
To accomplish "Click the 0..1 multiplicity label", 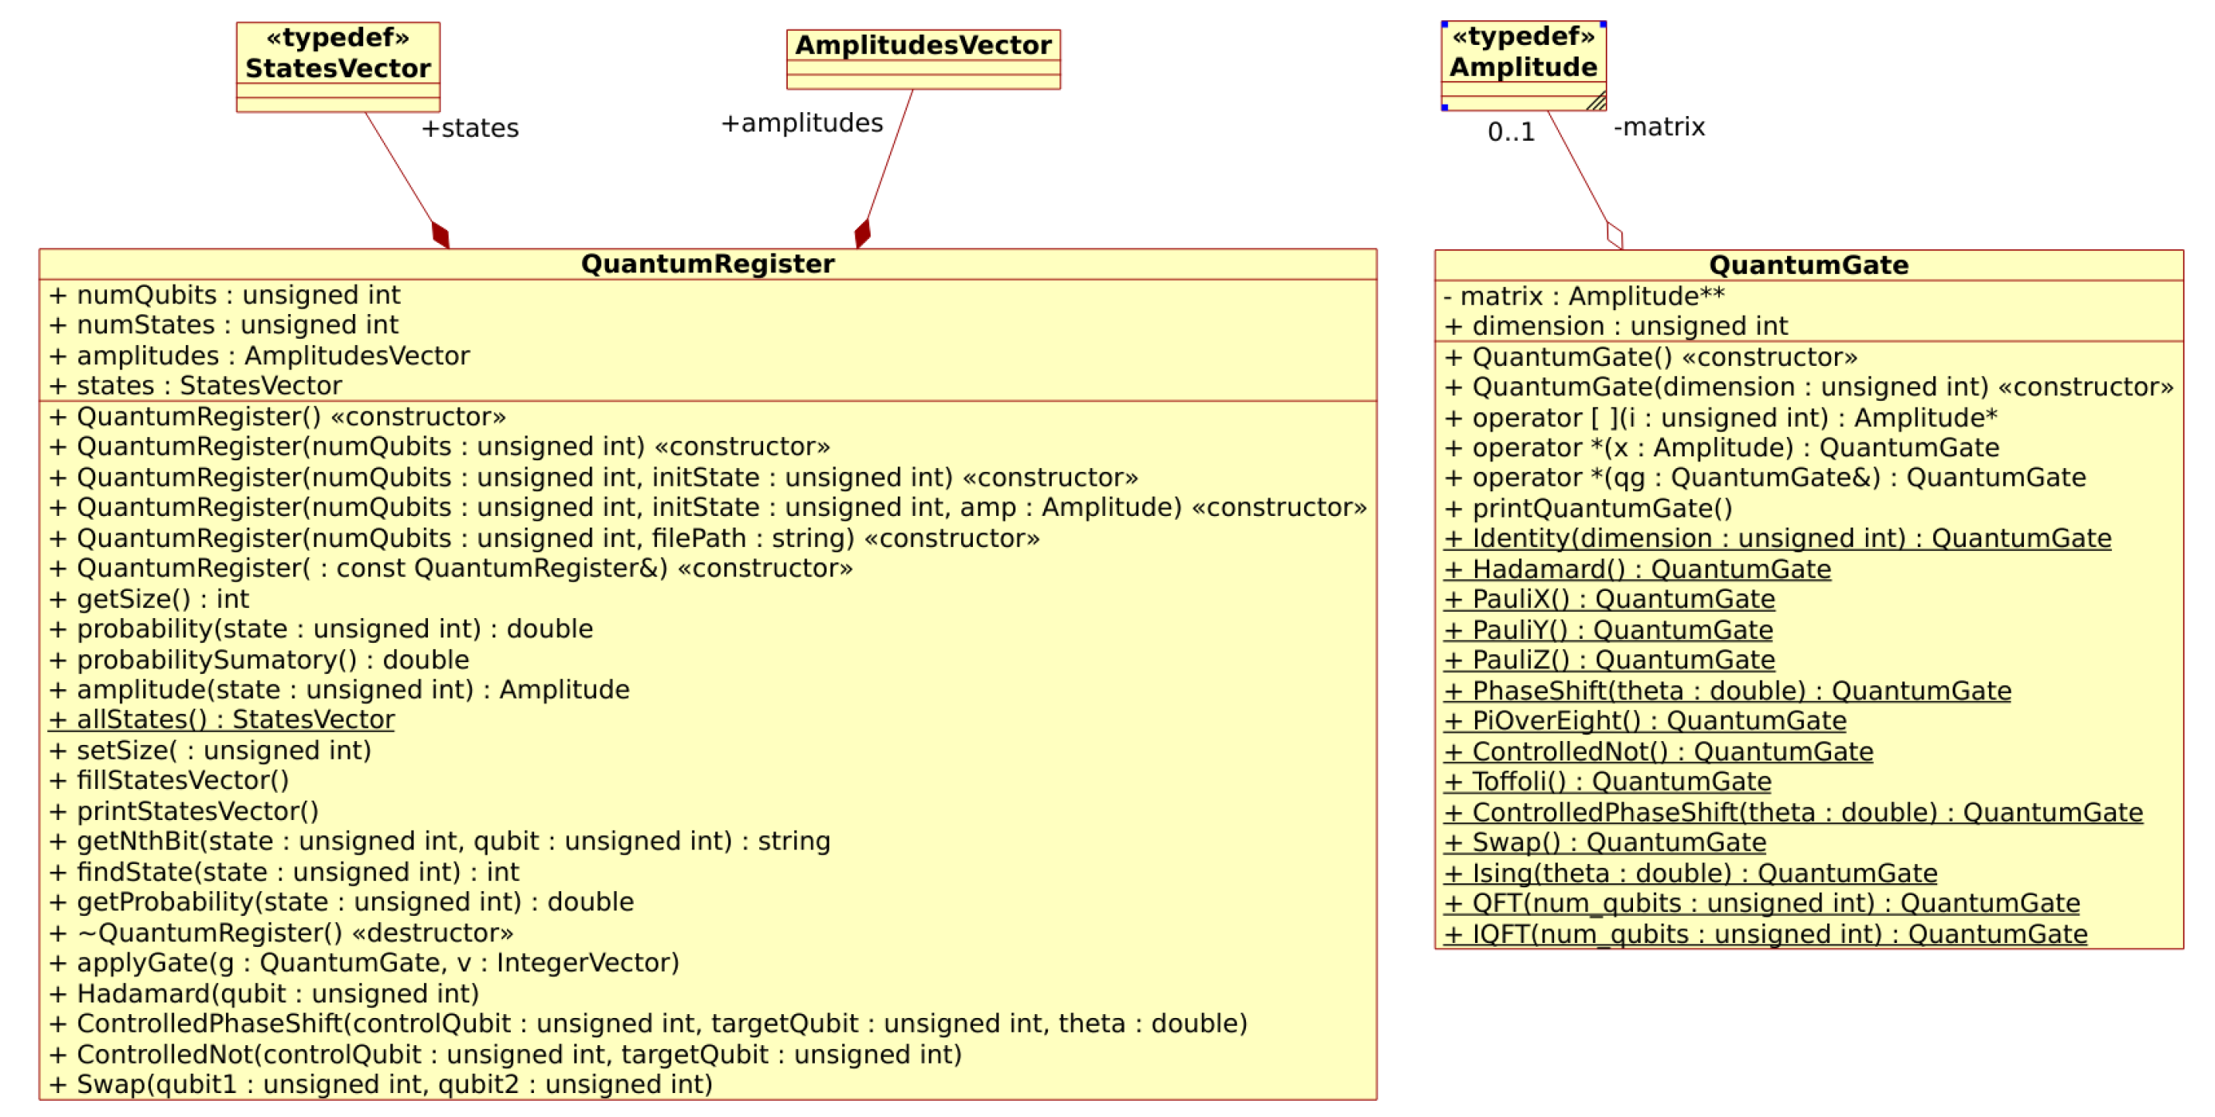I will (x=1511, y=132).
